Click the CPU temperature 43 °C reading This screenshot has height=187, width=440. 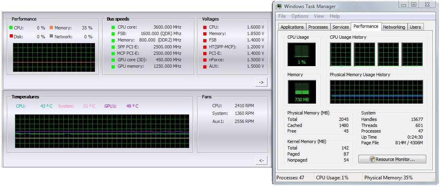tap(46, 106)
